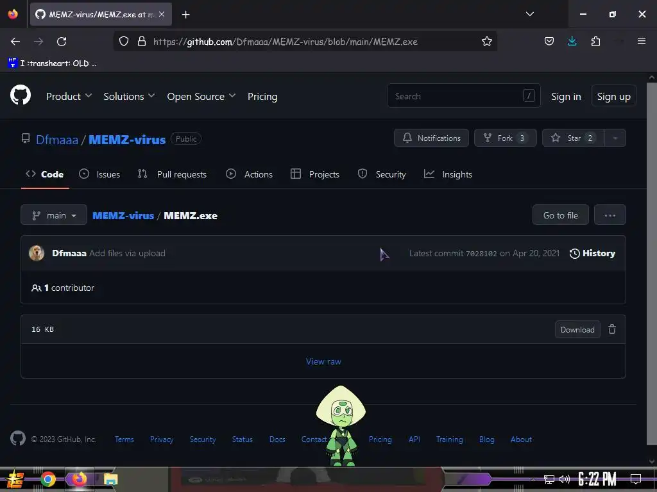Click the Sign up button
Screen dimensions: 657x492
click(x=614, y=96)
